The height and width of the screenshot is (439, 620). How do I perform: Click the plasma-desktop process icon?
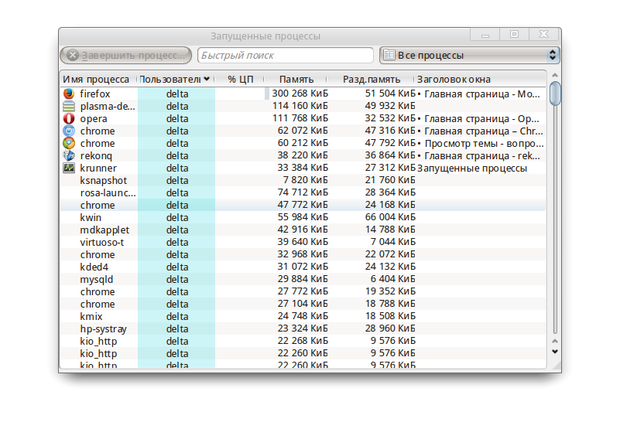(x=69, y=106)
